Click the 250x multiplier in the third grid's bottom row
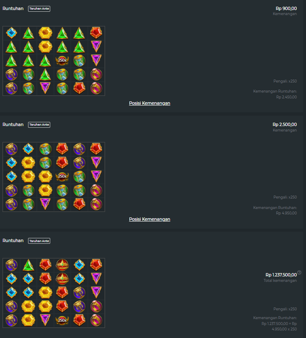 (62, 320)
